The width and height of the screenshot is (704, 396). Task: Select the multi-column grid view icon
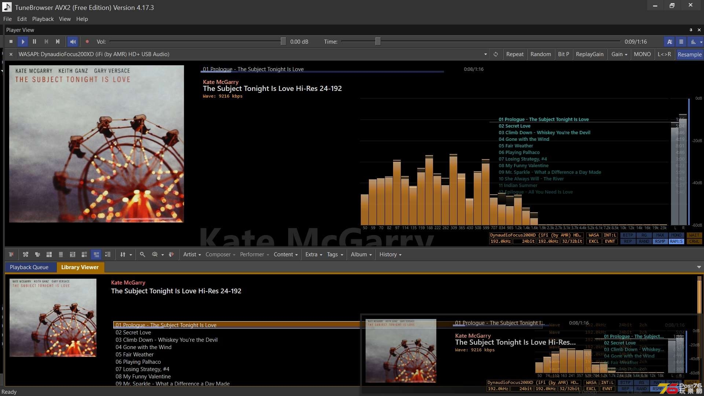pyautogui.click(x=73, y=254)
